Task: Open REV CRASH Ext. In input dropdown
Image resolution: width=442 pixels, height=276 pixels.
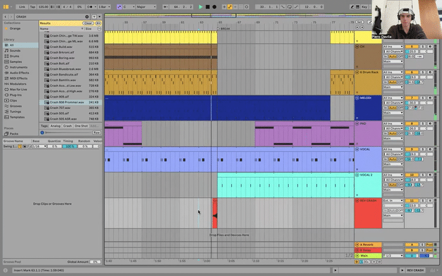Action: [393, 200]
